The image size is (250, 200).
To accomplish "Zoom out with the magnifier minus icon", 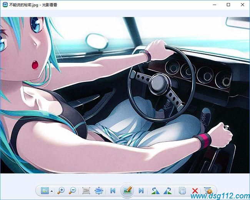I will pos(72,191).
